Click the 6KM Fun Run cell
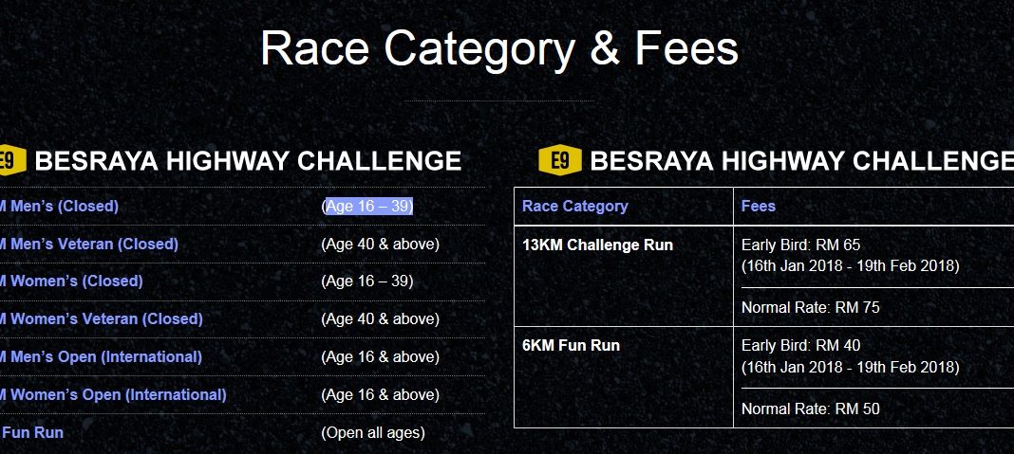 click(571, 346)
